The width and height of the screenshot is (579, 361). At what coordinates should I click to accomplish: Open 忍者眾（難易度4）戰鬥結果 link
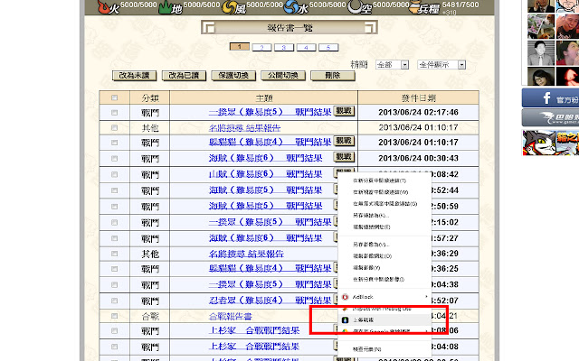270,301
